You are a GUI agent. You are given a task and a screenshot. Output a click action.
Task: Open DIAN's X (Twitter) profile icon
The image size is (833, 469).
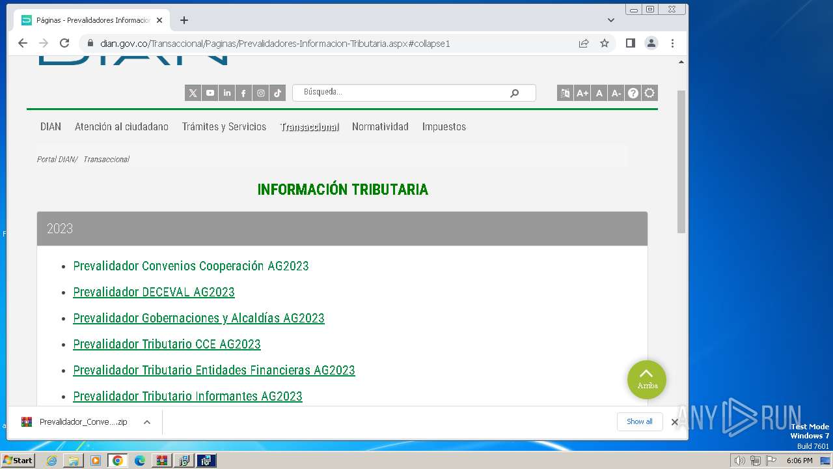tap(193, 93)
